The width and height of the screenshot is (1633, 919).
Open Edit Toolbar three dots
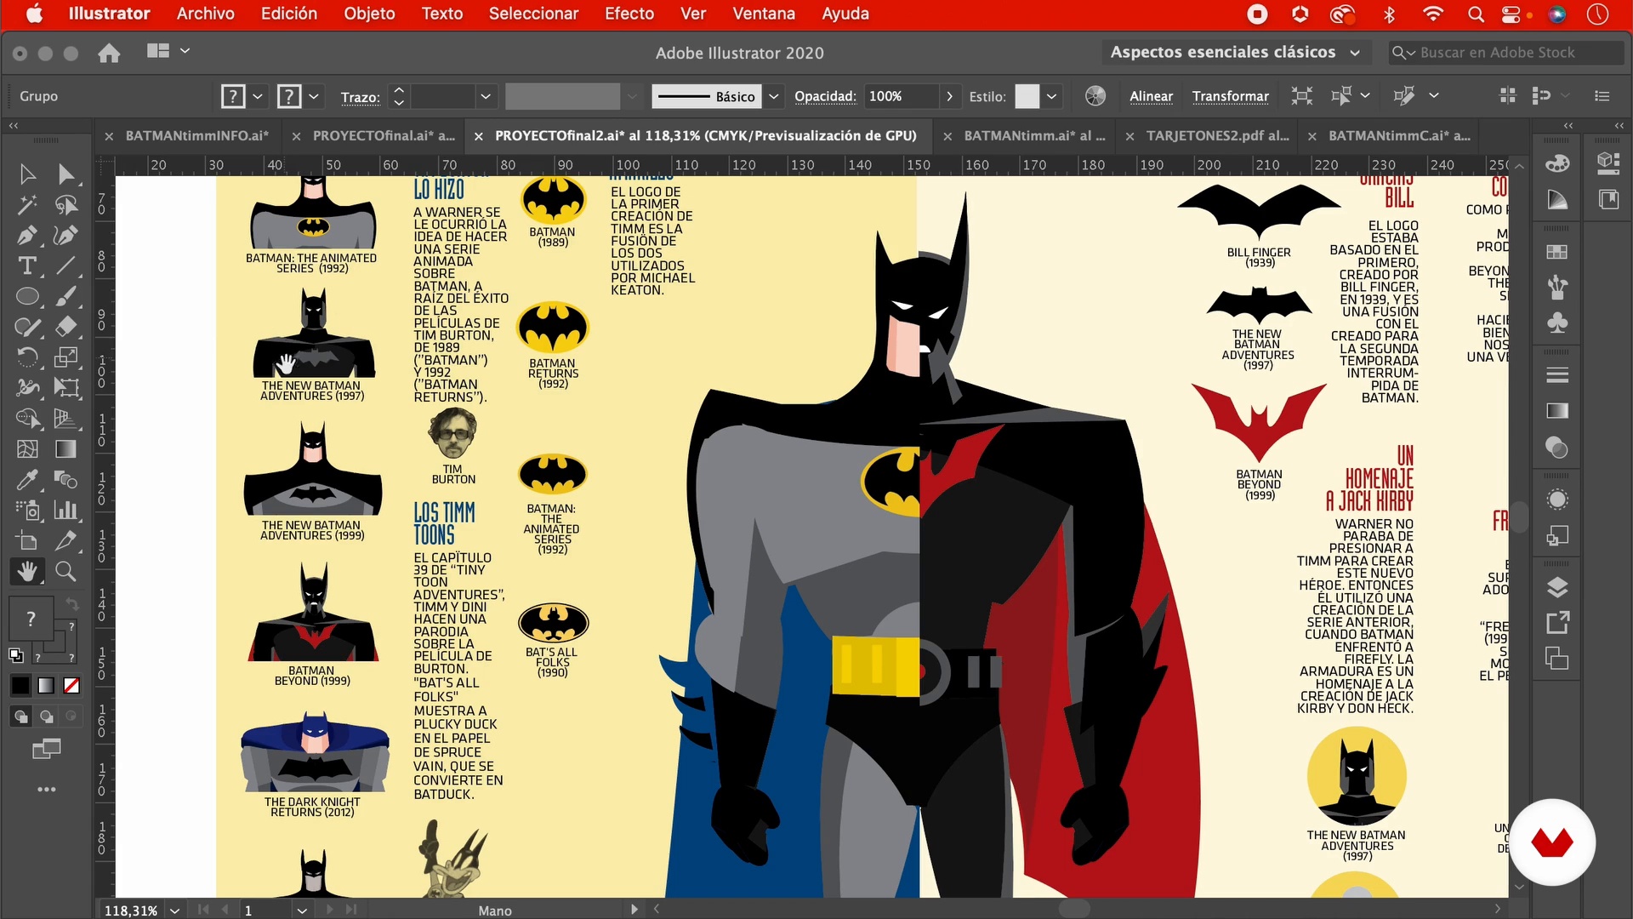click(46, 790)
